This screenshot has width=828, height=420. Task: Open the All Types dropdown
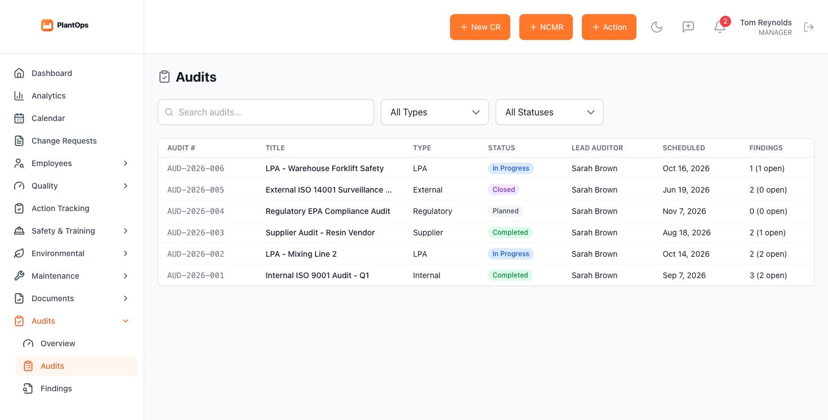pos(435,112)
